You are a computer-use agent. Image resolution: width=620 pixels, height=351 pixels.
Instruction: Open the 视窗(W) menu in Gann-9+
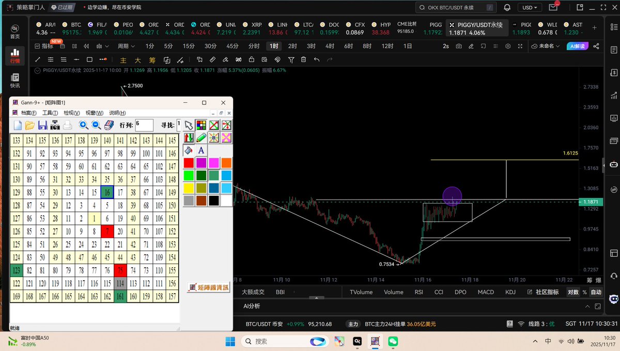[x=94, y=113]
